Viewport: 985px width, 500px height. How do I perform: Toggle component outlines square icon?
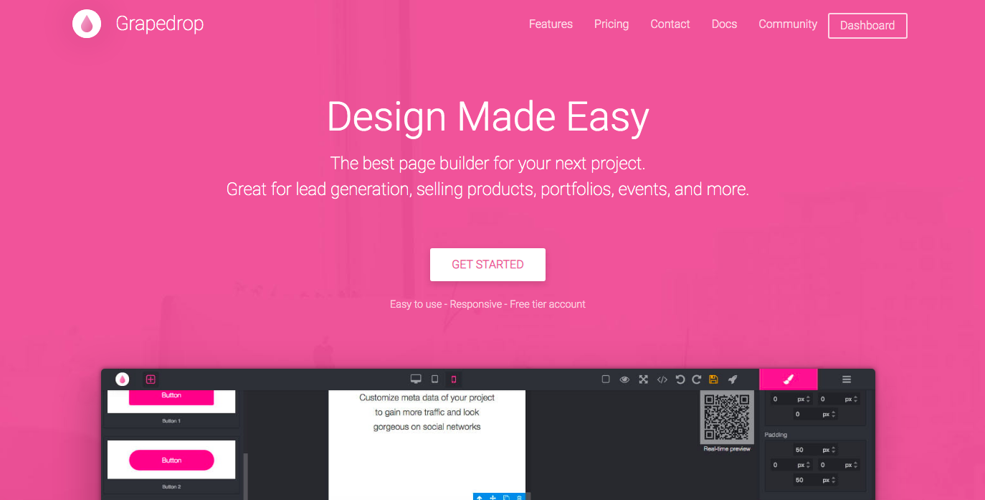[606, 379]
